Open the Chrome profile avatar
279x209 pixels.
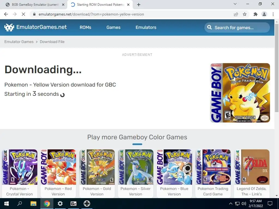(264, 14)
